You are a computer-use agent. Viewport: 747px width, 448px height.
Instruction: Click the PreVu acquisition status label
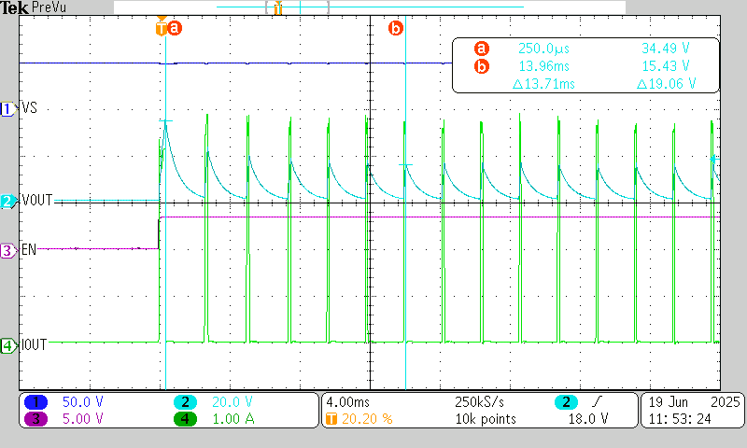click(x=49, y=7)
